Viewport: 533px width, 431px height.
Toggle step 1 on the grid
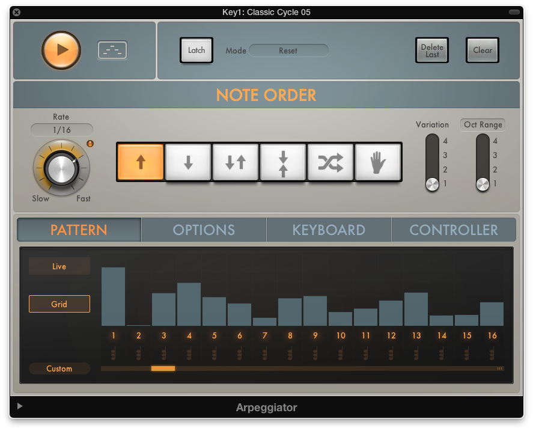click(x=113, y=336)
